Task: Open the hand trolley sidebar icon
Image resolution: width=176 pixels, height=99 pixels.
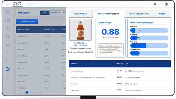Action: point(8,53)
